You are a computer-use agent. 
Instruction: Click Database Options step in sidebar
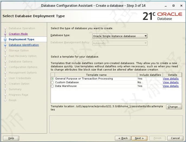click(20, 61)
